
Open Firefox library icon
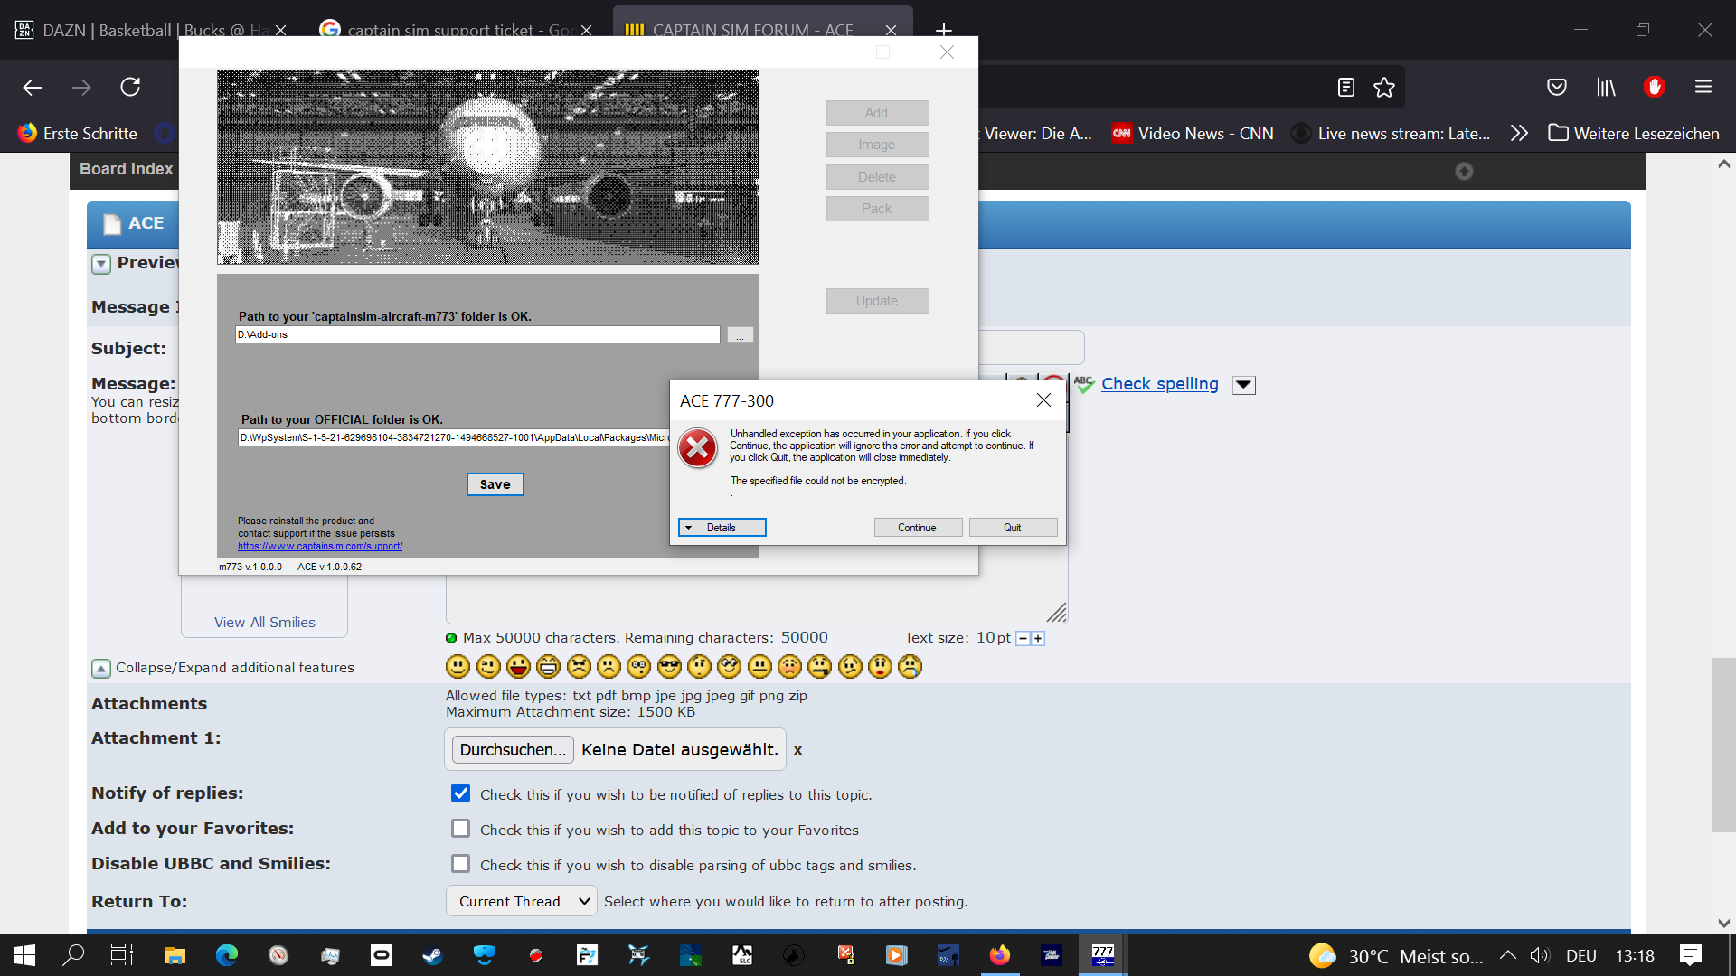pos(1606,87)
